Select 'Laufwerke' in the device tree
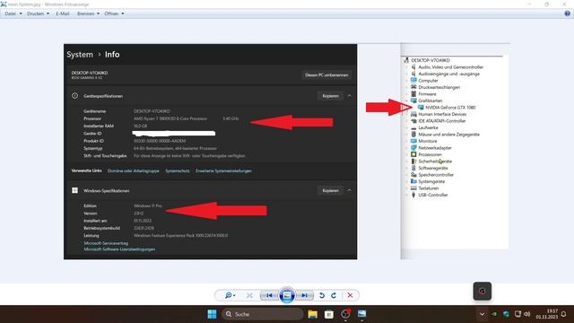This screenshot has width=574, height=323. (x=428, y=127)
